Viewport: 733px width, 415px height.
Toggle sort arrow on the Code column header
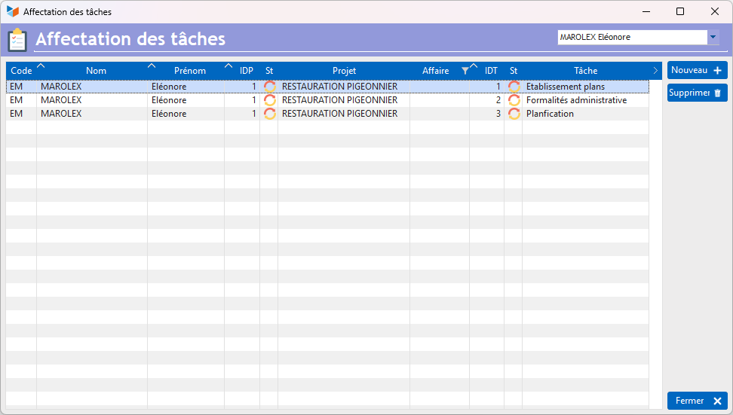pyautogui.click(x=41, y=66)
